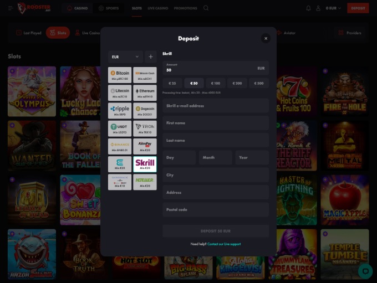
Task: Pick the Ripple payment tile
Action: pos(120,111)
